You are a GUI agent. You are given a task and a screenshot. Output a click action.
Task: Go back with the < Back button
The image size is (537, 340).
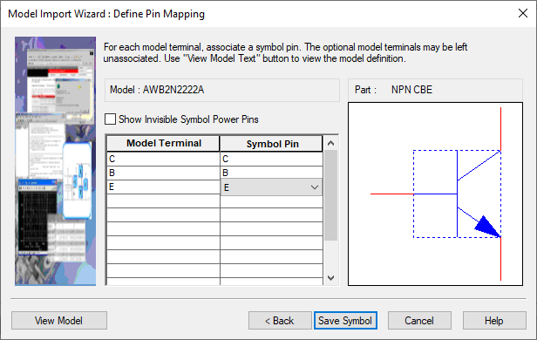pyautogui.click(x=280, y=321)
